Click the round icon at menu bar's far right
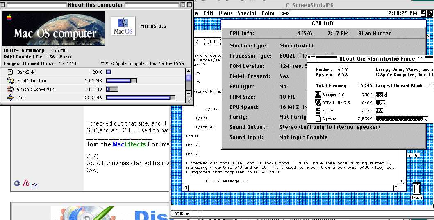 point(430,13)
